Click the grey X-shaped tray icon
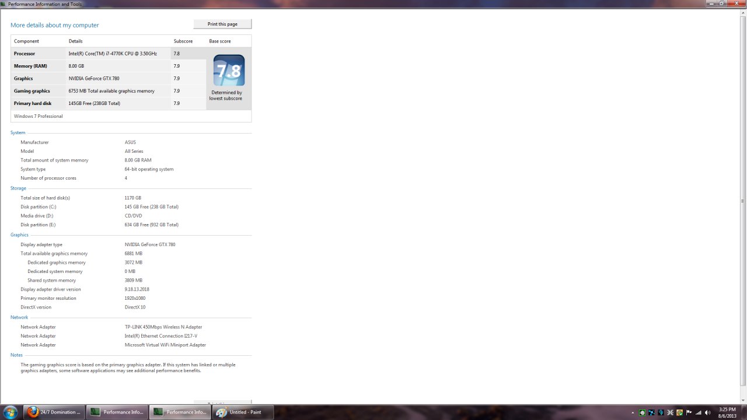This screenshot has height=420, width=747. click(670, 412)
